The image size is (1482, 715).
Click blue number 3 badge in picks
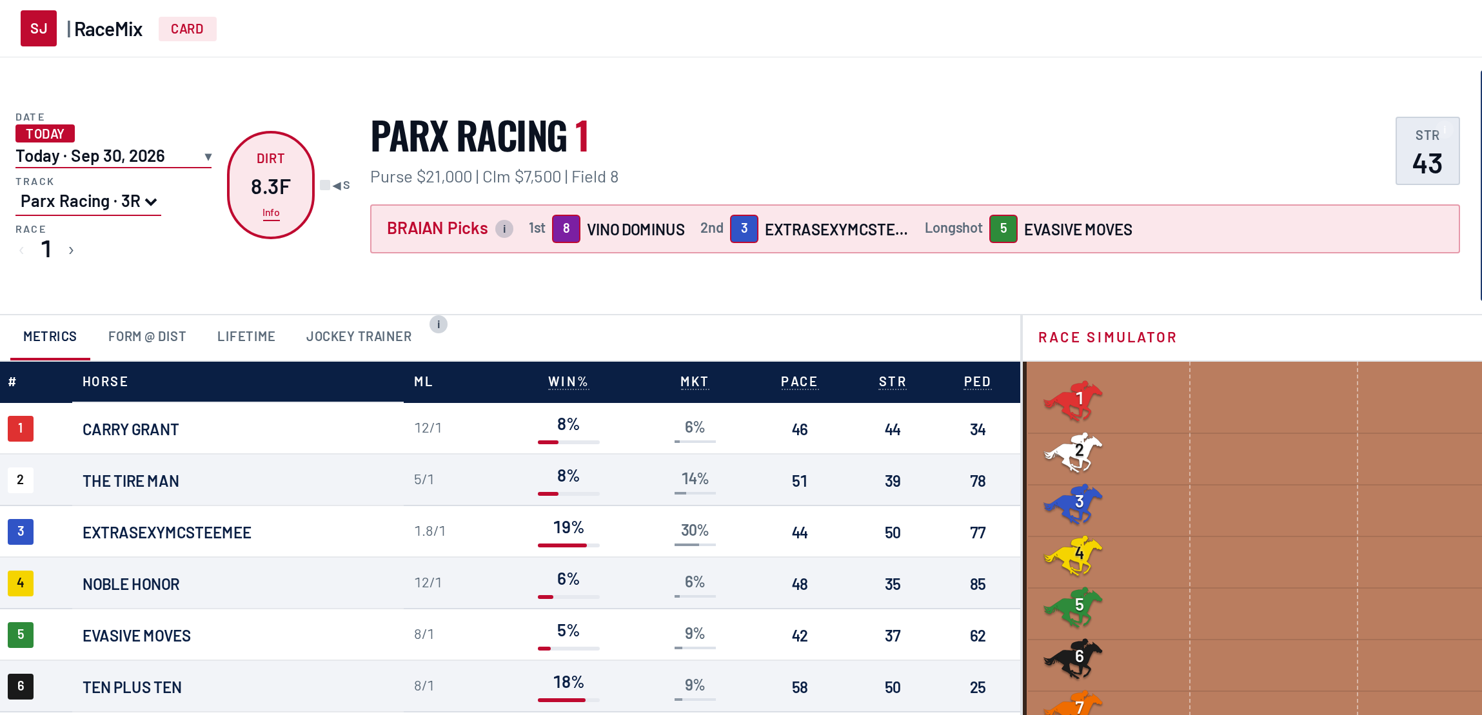(x=744, y=229)
